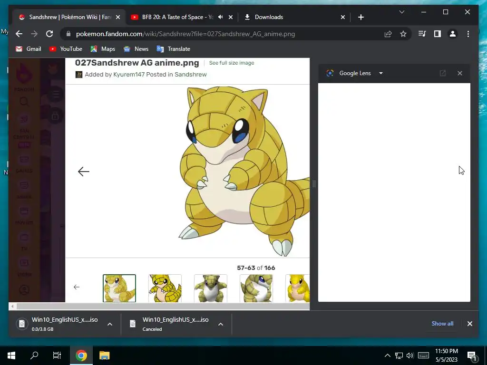Open a new tab with plus button
Image resolution: width=487 pixels, height=365 pixels.
(360, 17)
